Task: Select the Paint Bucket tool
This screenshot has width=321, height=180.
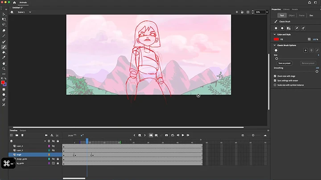Action: point(4,52)
